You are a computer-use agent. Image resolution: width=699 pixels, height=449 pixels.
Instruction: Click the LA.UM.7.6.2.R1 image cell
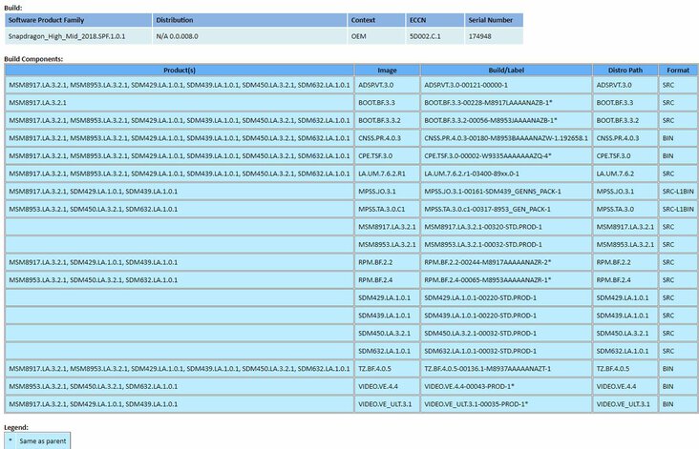pos(387,173)
